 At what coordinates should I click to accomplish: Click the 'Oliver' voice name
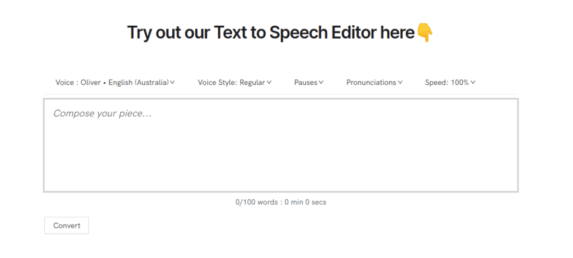pos(91,83)
